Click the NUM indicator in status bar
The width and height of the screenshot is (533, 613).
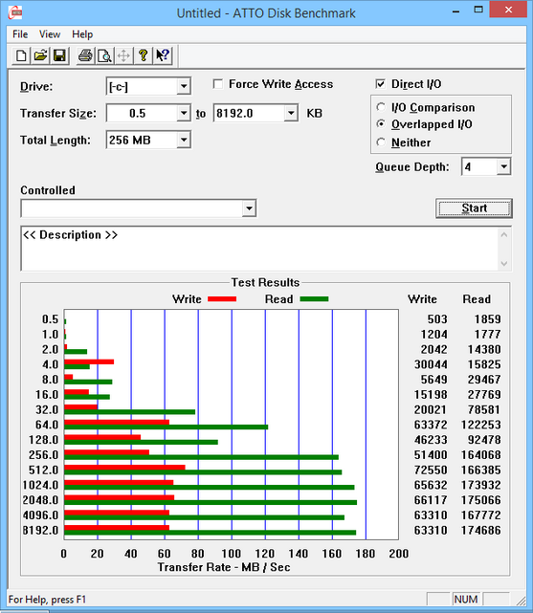(466, 600)
